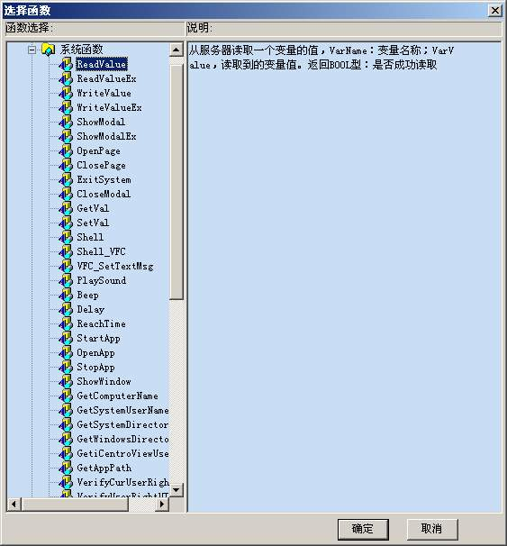The width and height of the screenshot is (507, 546).
Task: Click the OpenPage function icon
Action: (x=66, y=150)
